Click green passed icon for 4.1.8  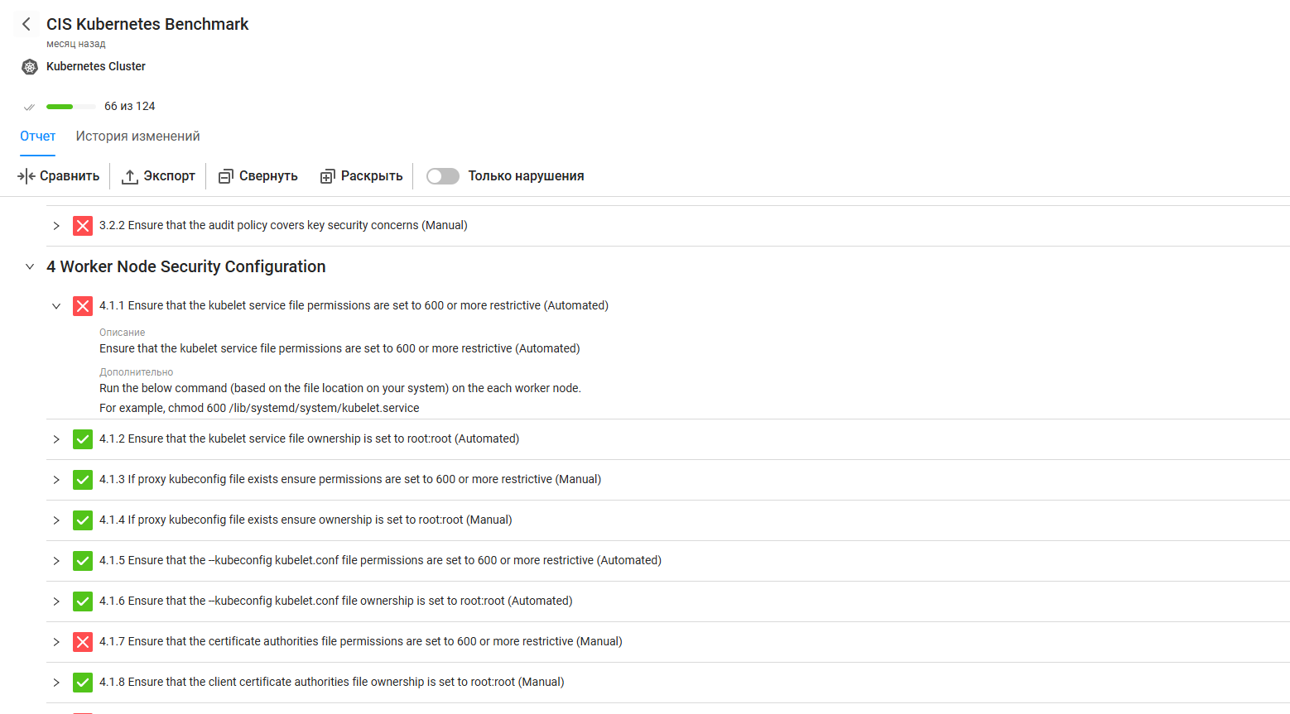point(83,683)
